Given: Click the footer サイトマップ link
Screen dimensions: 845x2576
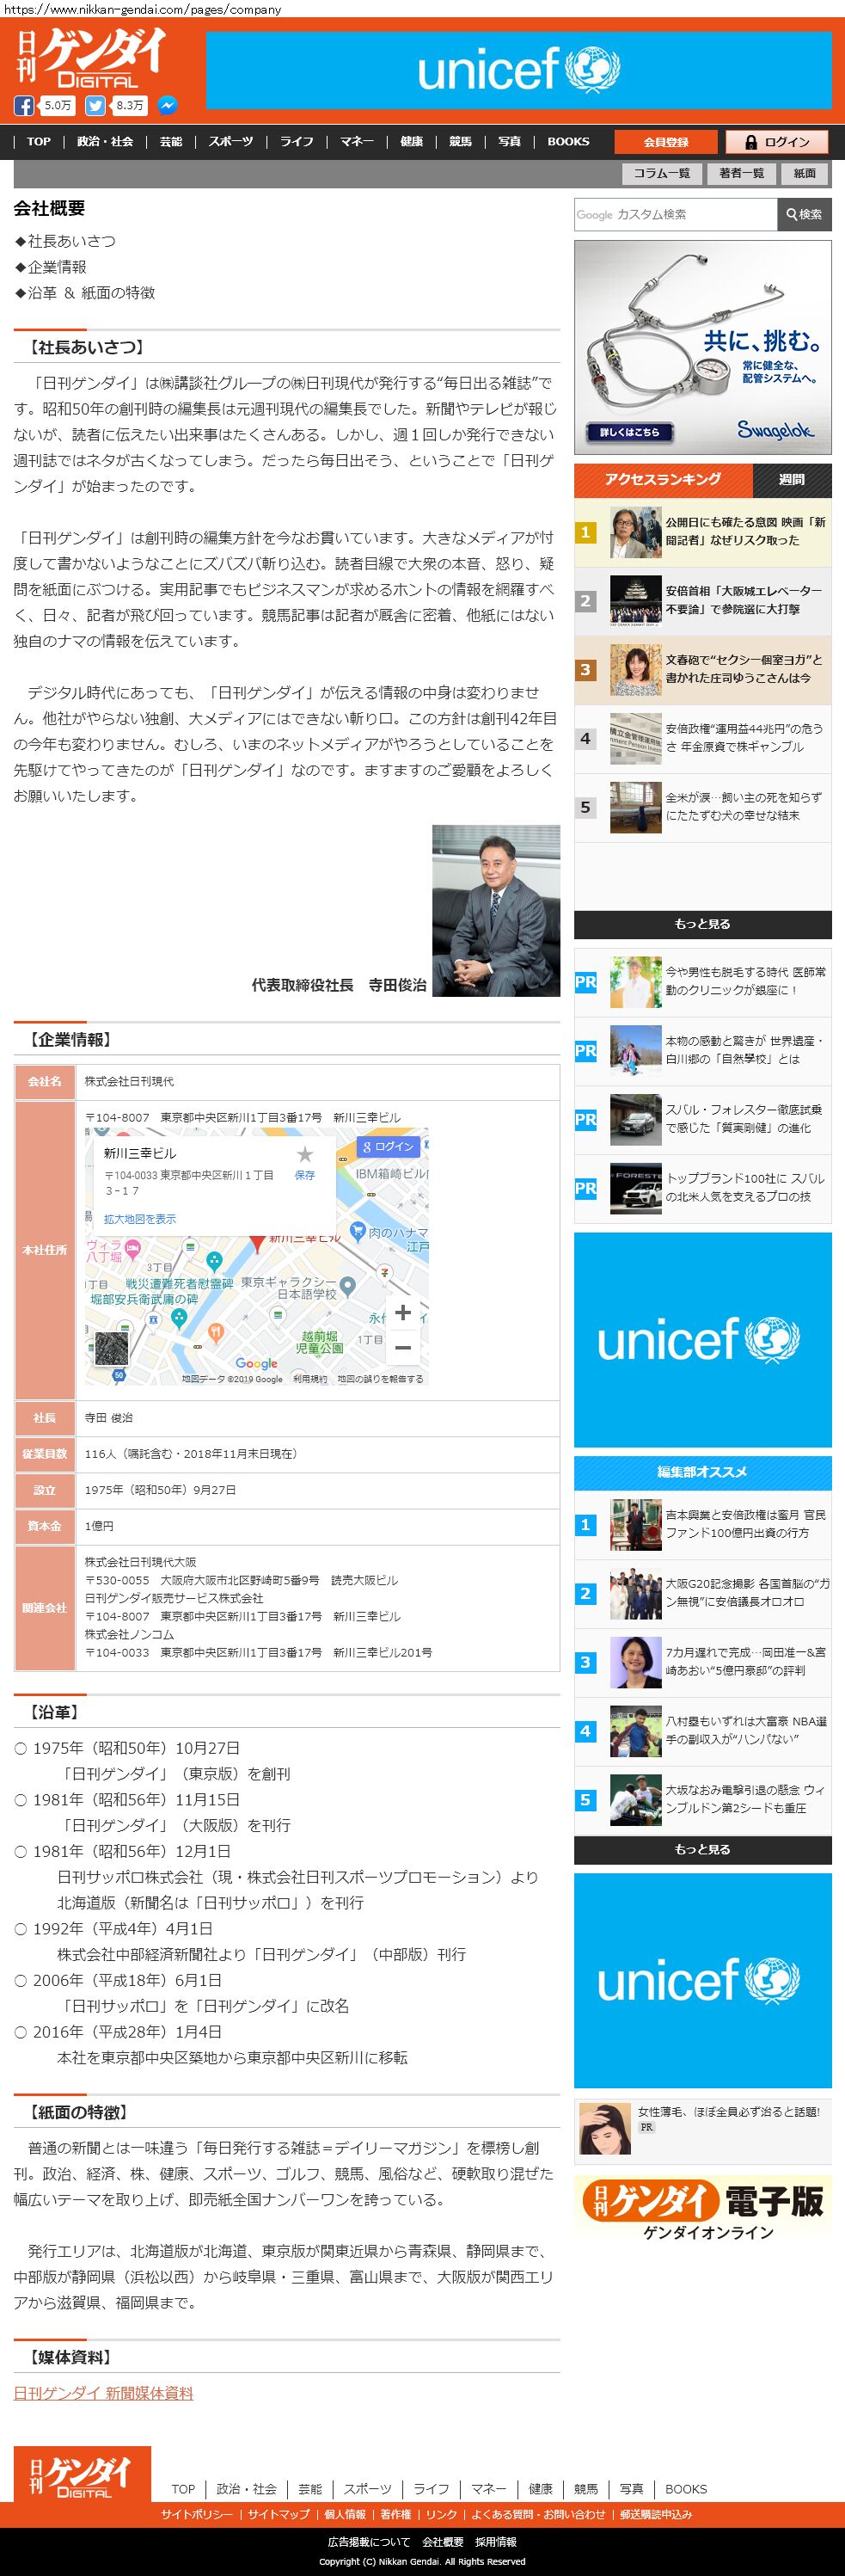Looking at the screenshot, I should pyautogui.click(x=278, y=2514).
